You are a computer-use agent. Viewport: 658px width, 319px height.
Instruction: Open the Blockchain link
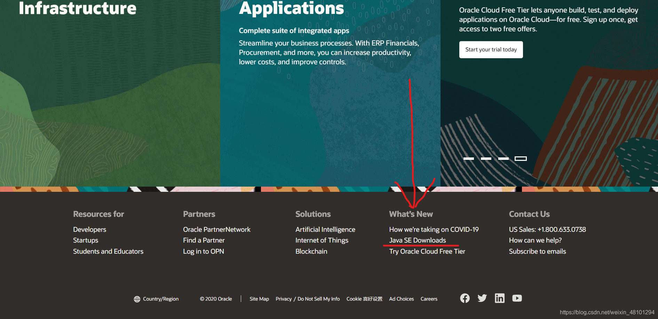311,251
